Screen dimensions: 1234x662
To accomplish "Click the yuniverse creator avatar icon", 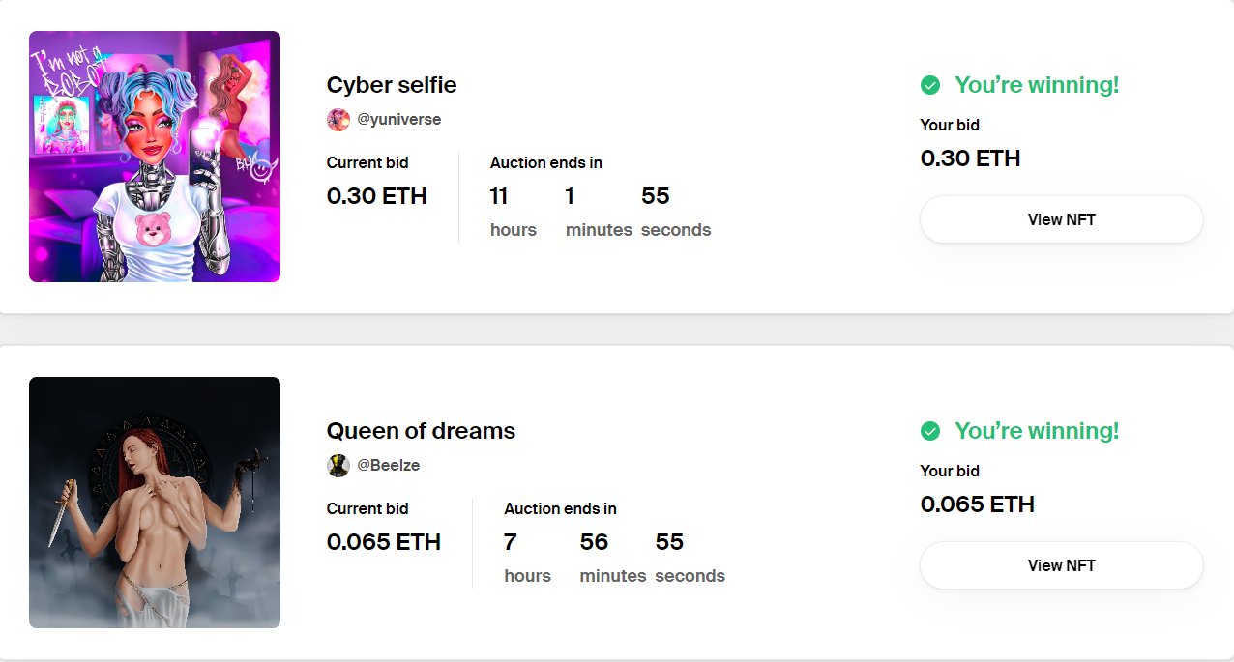I will [x=338, y=120].
